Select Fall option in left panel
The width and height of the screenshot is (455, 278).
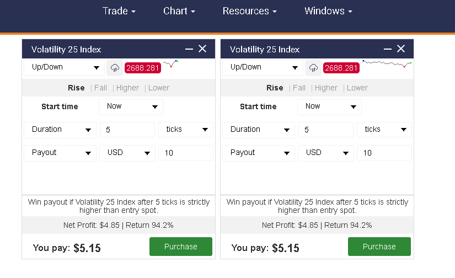point(100,88)
